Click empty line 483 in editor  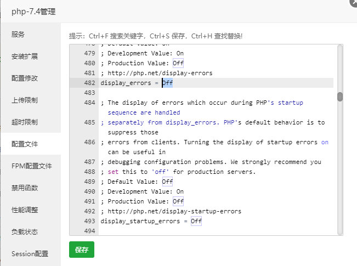[216, 93]
